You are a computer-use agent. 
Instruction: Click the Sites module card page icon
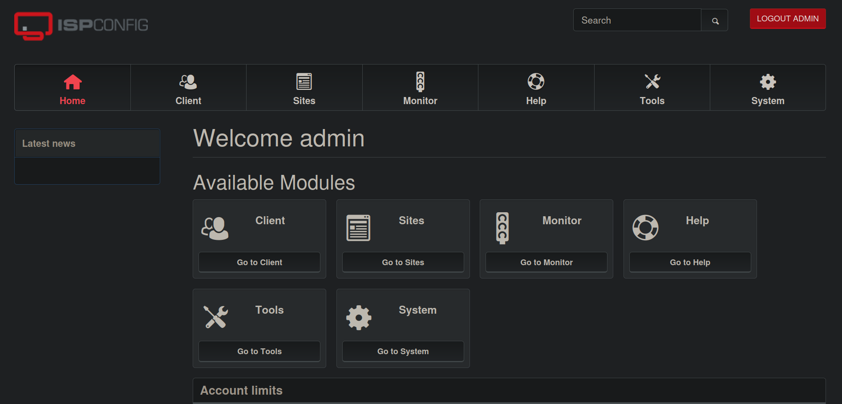[x=359, y=228]
